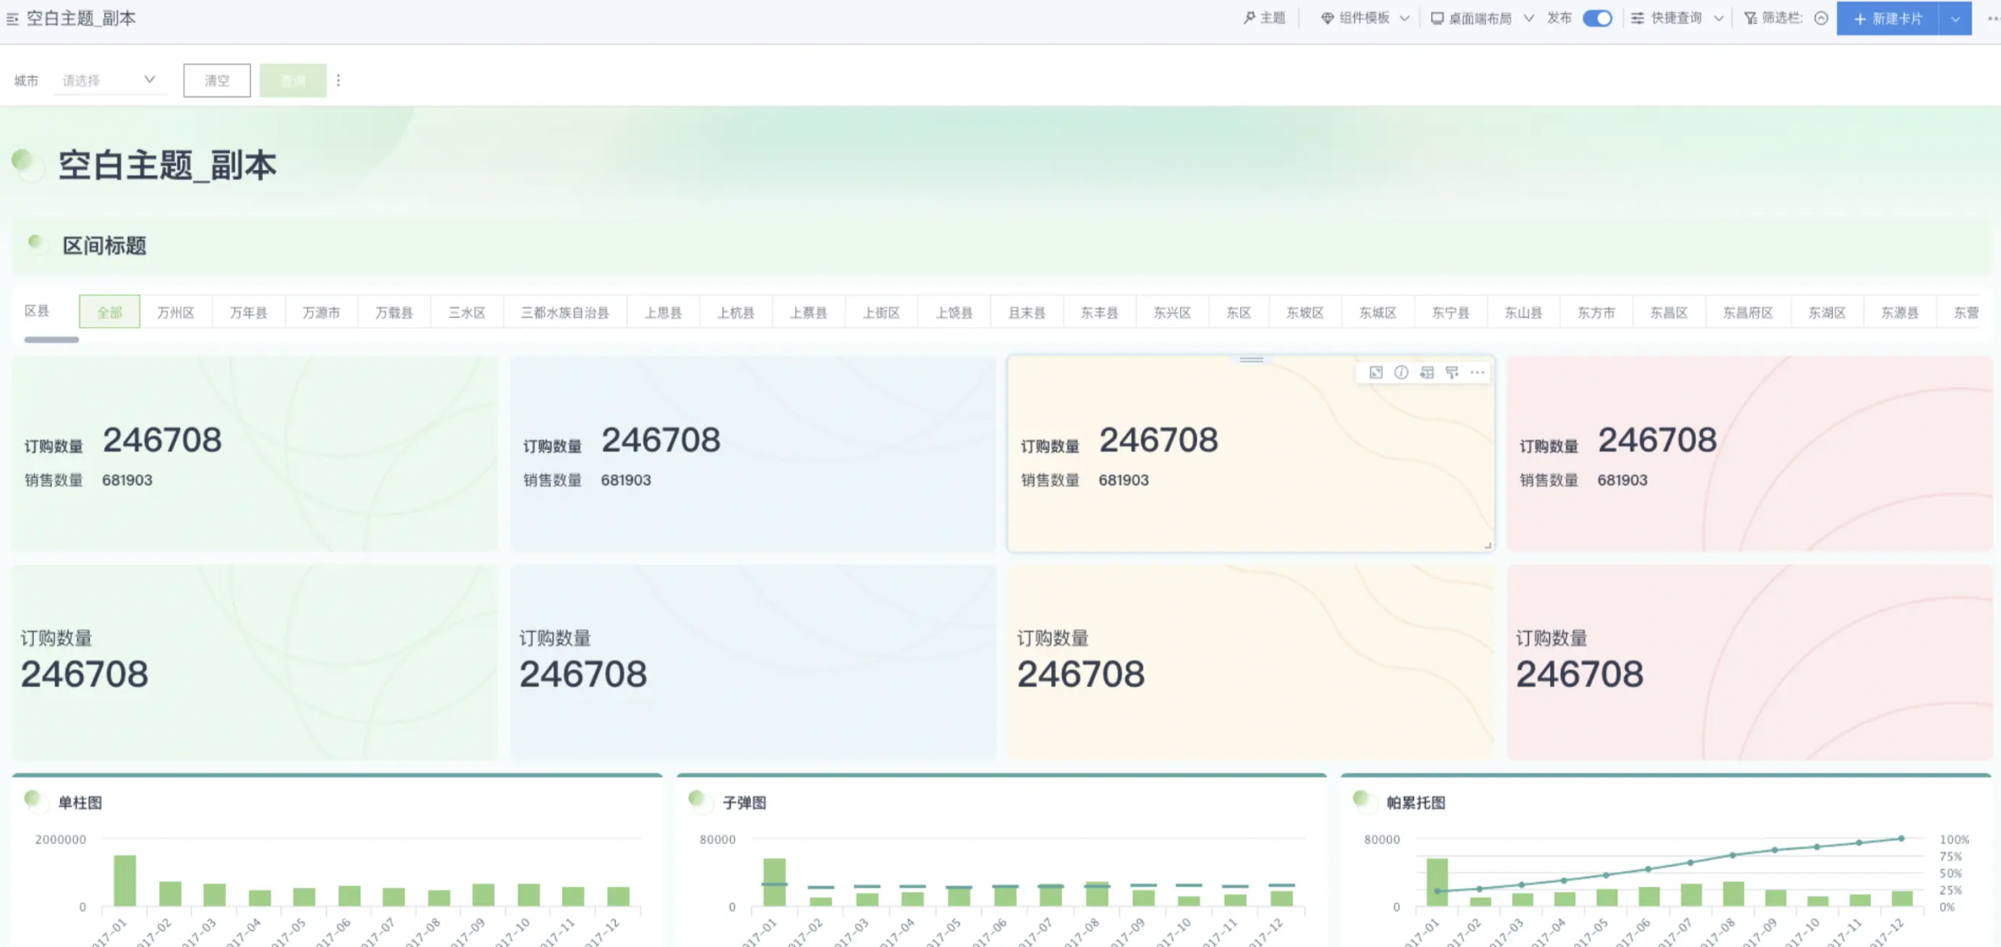
Task: Toggle the 发布 publish switch
Action: pos(1597,18)
